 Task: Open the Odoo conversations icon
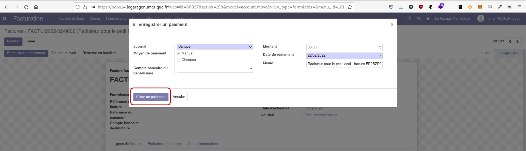click(419, 18)
